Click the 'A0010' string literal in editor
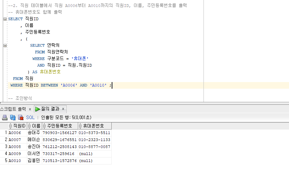The image size is (289, 169). (98, 85)
